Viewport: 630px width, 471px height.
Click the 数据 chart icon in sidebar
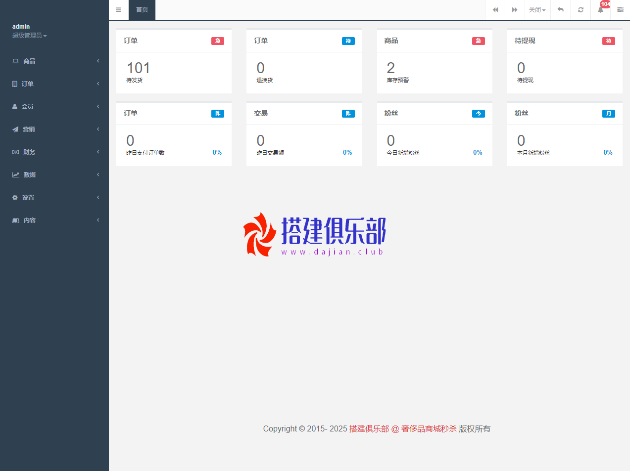pos(16,175)
